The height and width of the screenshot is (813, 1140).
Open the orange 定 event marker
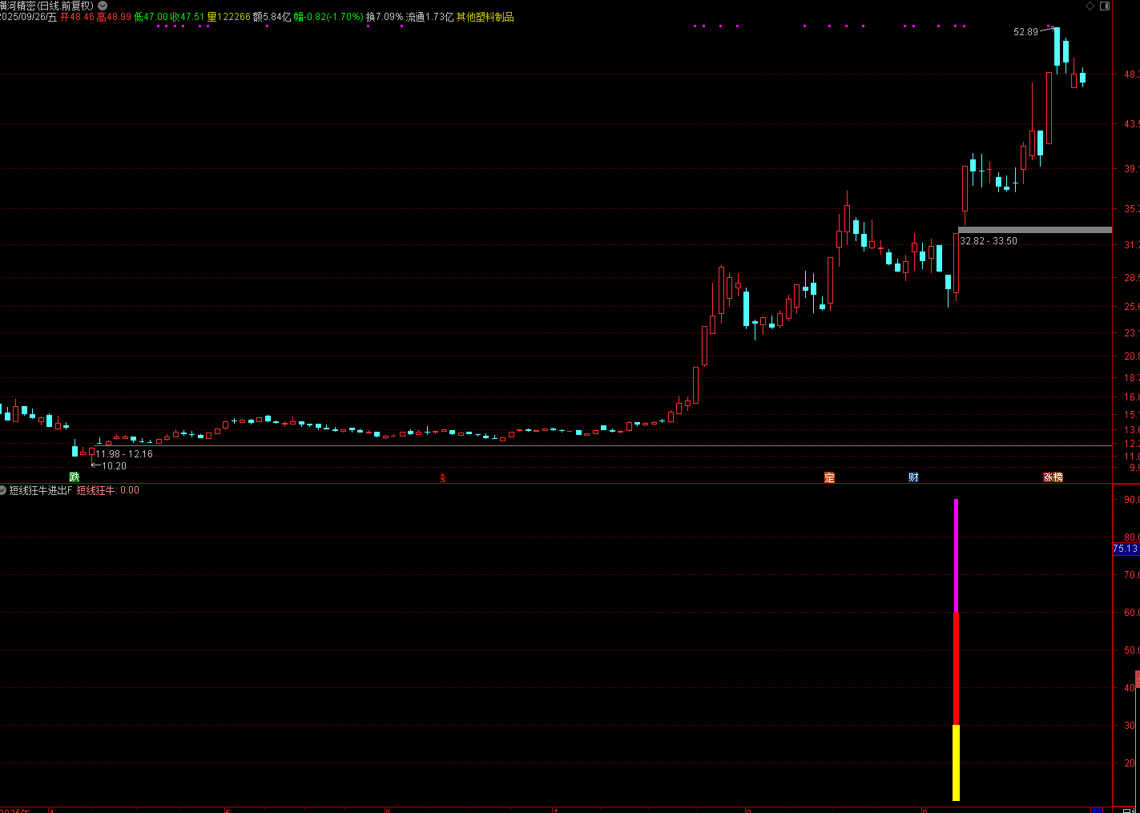pyautogui.click(x=829, y=477)
